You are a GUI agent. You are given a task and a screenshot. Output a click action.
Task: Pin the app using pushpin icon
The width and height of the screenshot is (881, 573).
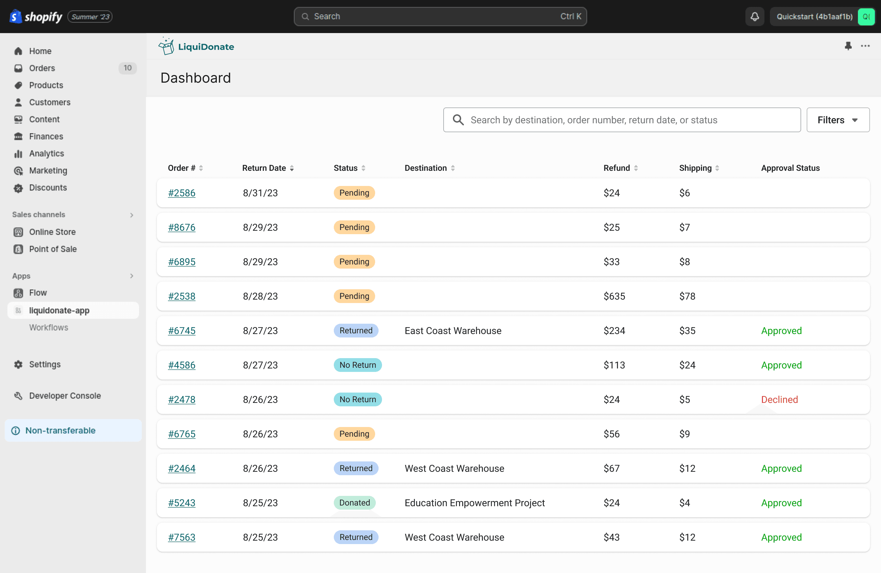click(x=848, y=46)
